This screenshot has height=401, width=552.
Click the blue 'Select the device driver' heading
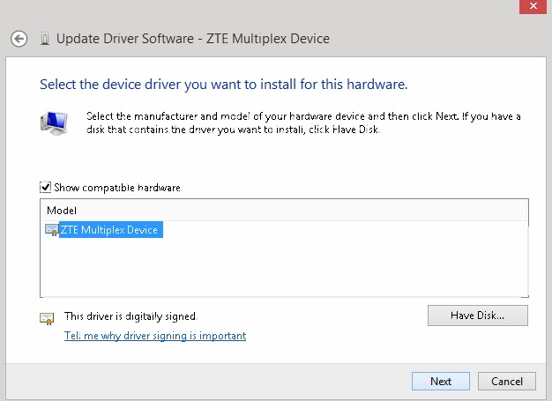[x=223, y=85]
